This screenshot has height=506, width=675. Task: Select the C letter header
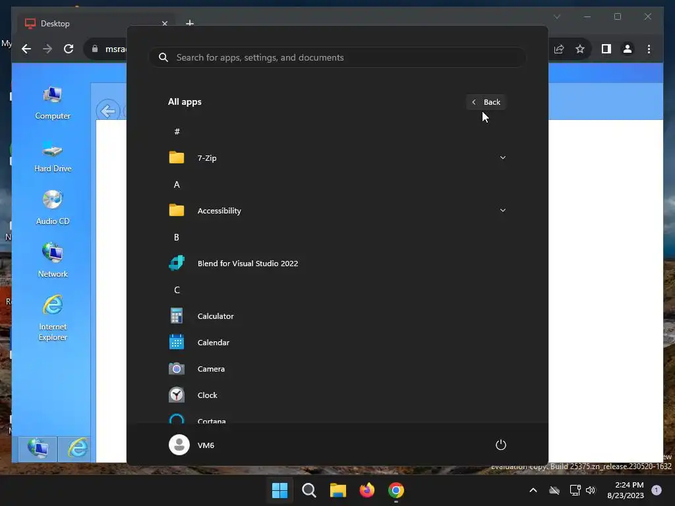tap(177, 290)
